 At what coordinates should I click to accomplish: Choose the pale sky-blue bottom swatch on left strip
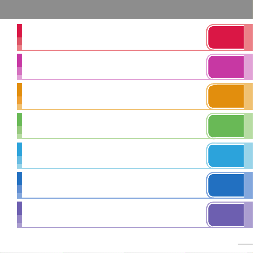point(20,166)
